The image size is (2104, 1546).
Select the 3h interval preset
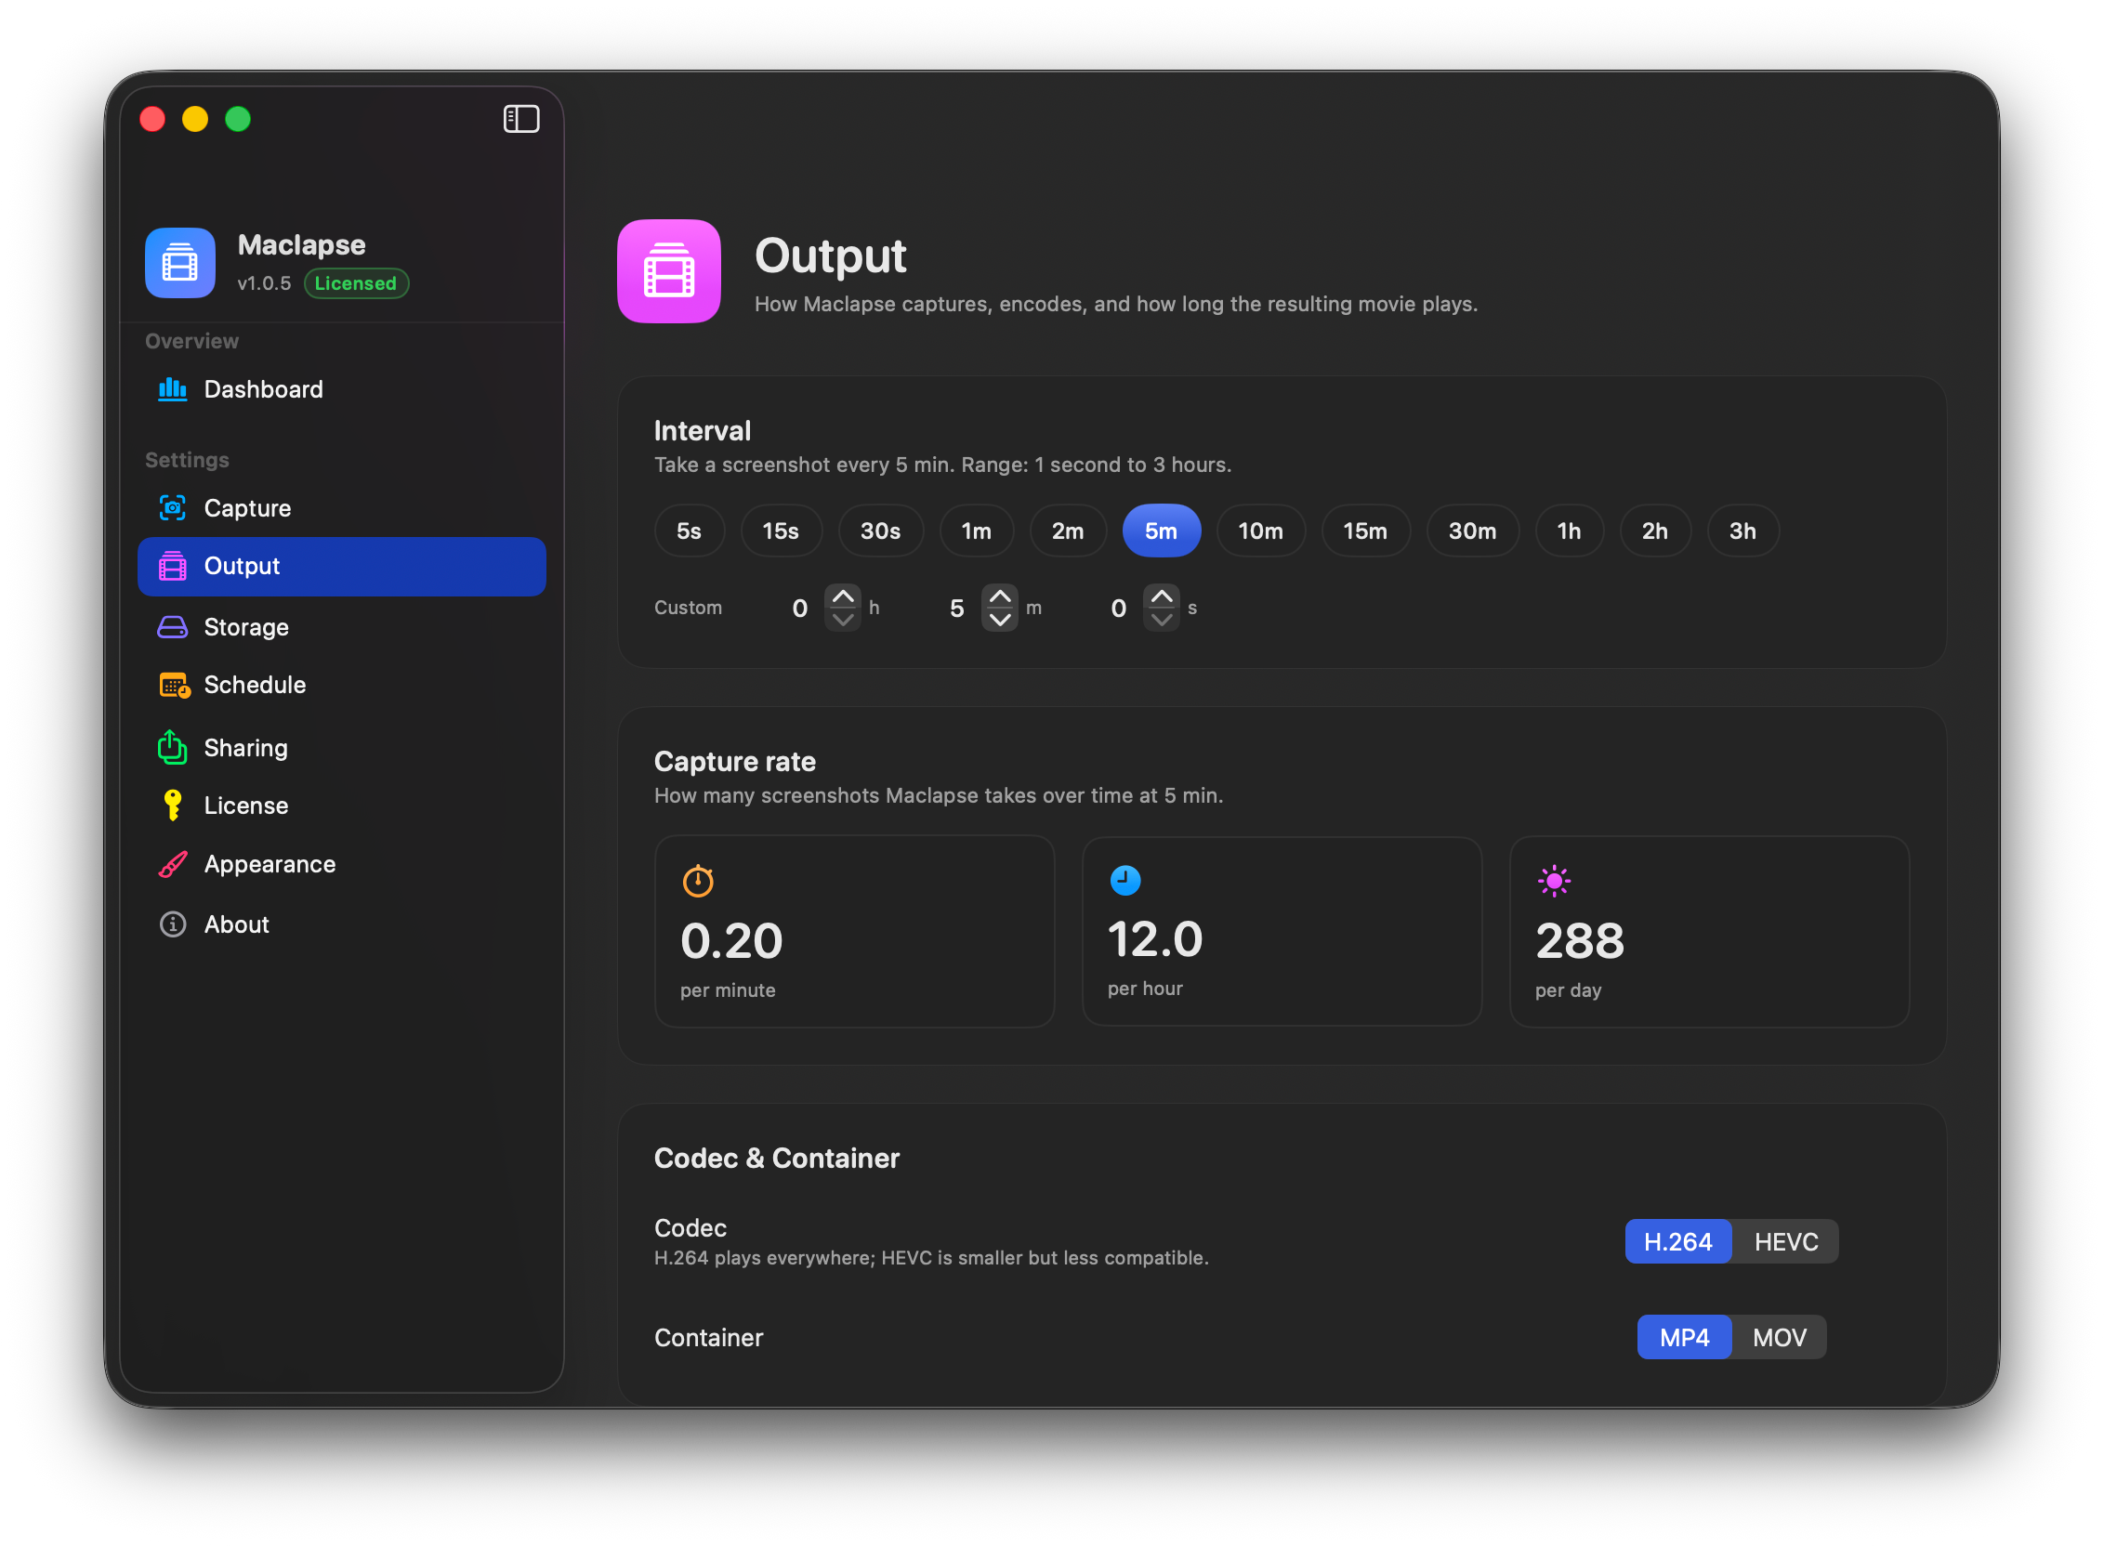point(1742,531)
